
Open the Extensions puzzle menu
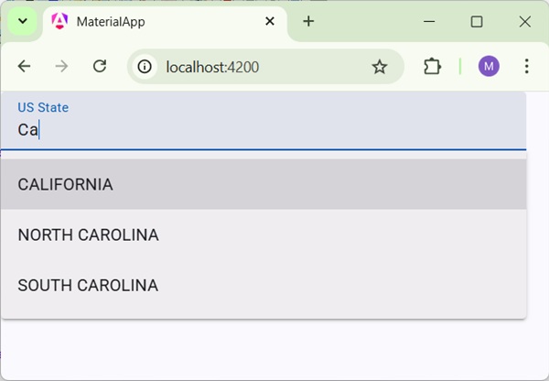tap(432, 66)
